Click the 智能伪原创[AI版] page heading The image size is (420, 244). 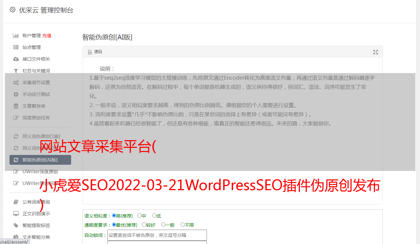pos(107,37)
